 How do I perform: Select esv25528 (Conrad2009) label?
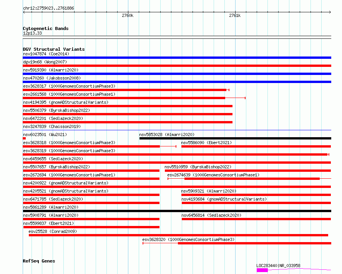point(53,231)
